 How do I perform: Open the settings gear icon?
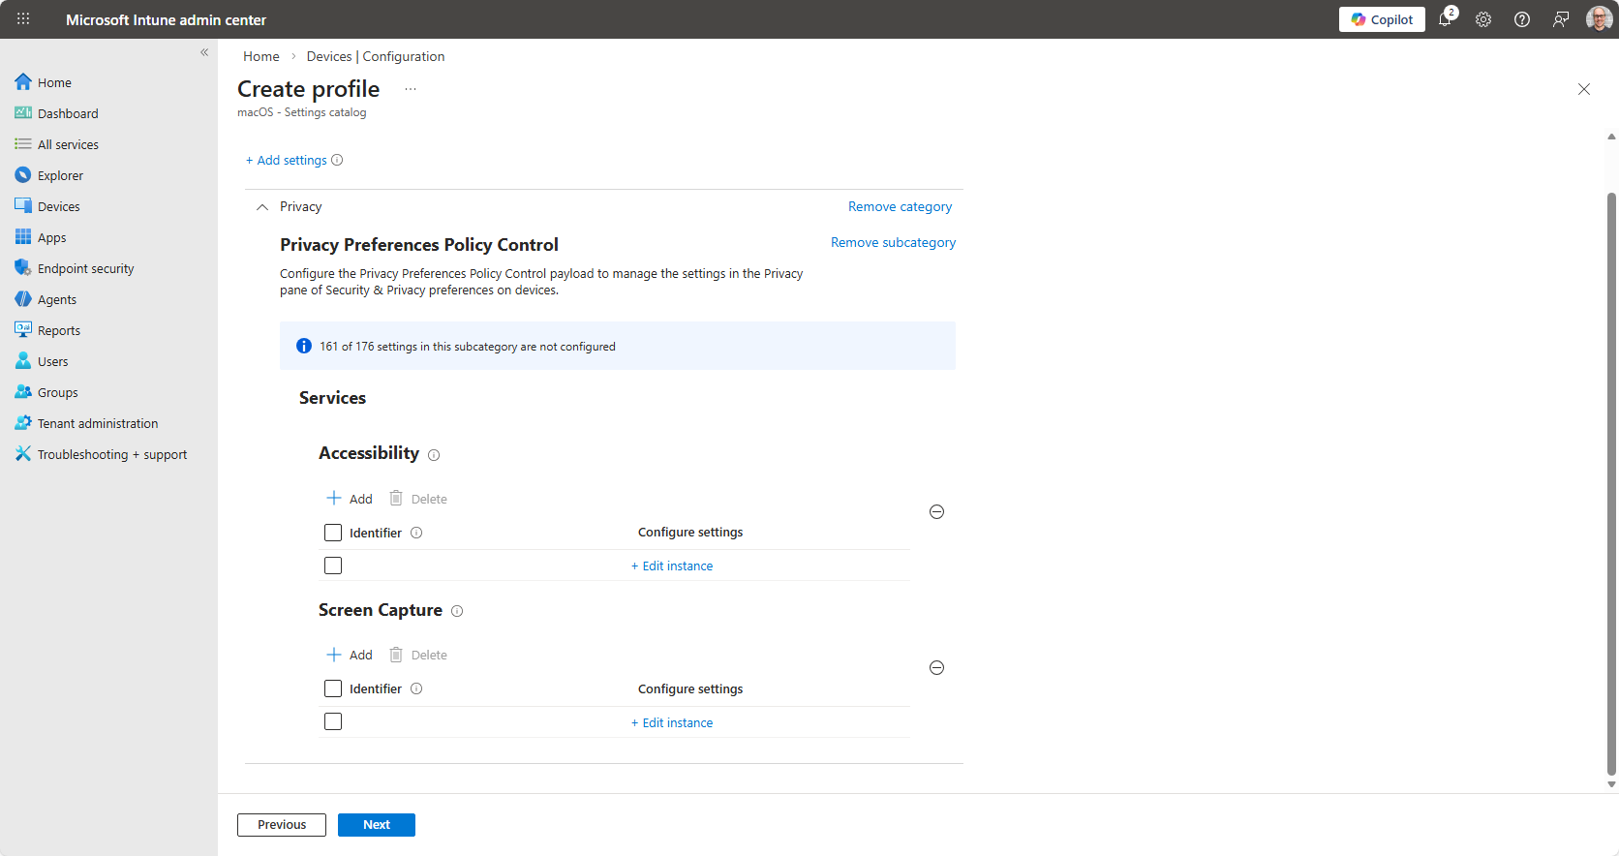pyautogui.click(x=1483, y=19)
